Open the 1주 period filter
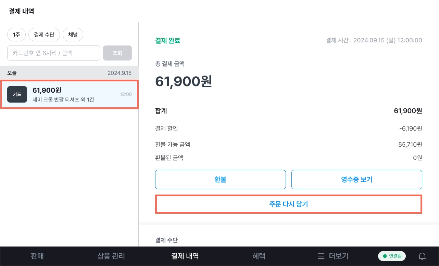Image resolution: width=439 pixels, height=266 pixels. point(16,35)
